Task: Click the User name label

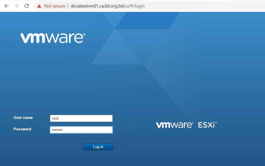Action: pos(23,118)
